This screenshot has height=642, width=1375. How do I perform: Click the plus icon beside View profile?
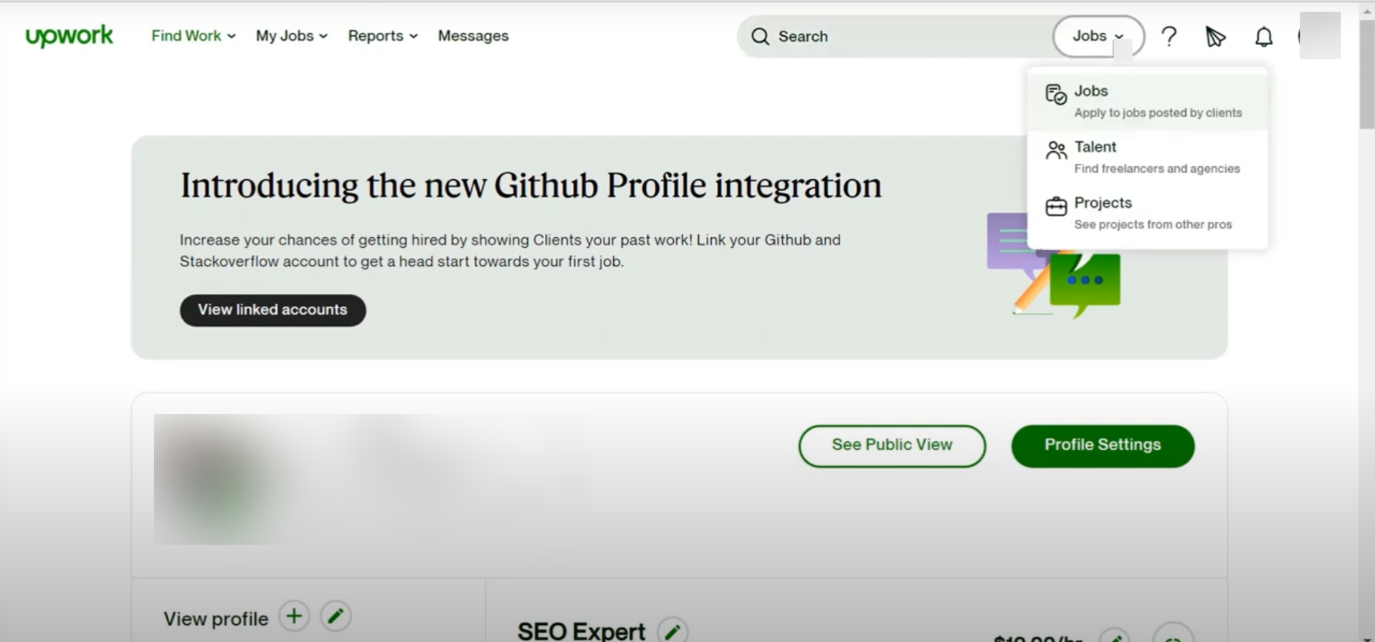[x=294, y=616]
